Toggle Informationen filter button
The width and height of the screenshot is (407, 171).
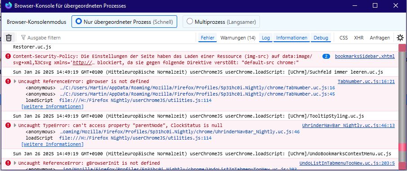pos(292,38)
